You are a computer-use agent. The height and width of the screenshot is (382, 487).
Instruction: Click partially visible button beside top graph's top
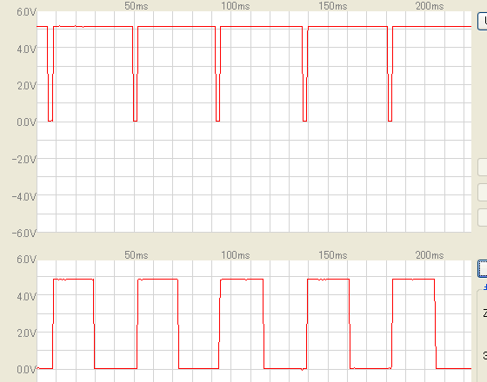point(483,21)
